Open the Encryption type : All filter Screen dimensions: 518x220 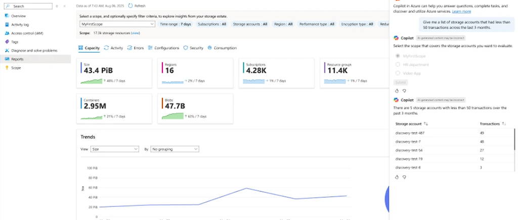(x=357, y=24)
